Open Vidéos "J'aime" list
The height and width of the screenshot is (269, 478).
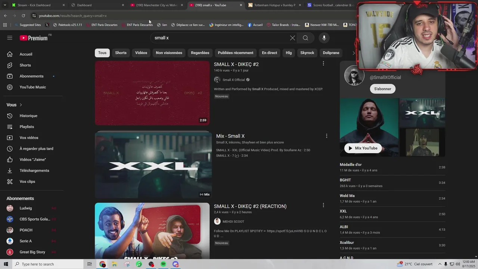click(32, 160)
